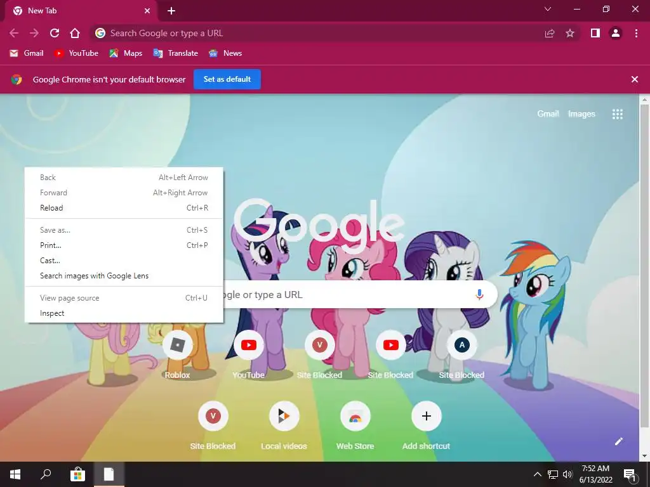Open a new tab with the plus button

click(171, 11)
